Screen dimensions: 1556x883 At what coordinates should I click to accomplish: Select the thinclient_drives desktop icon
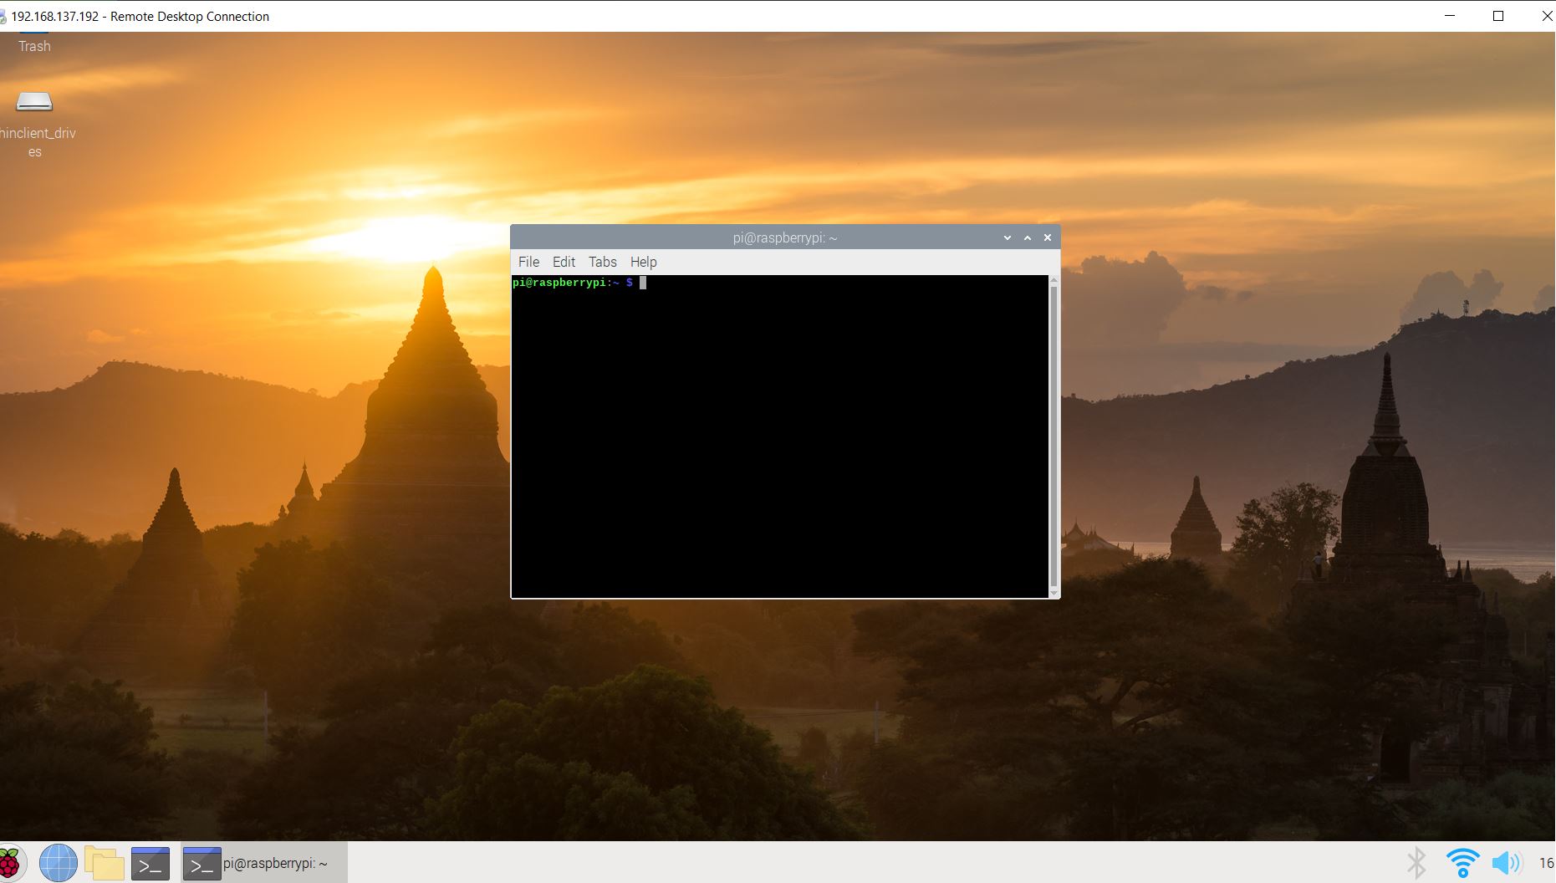pyautogui.click(x=35, y=124)
